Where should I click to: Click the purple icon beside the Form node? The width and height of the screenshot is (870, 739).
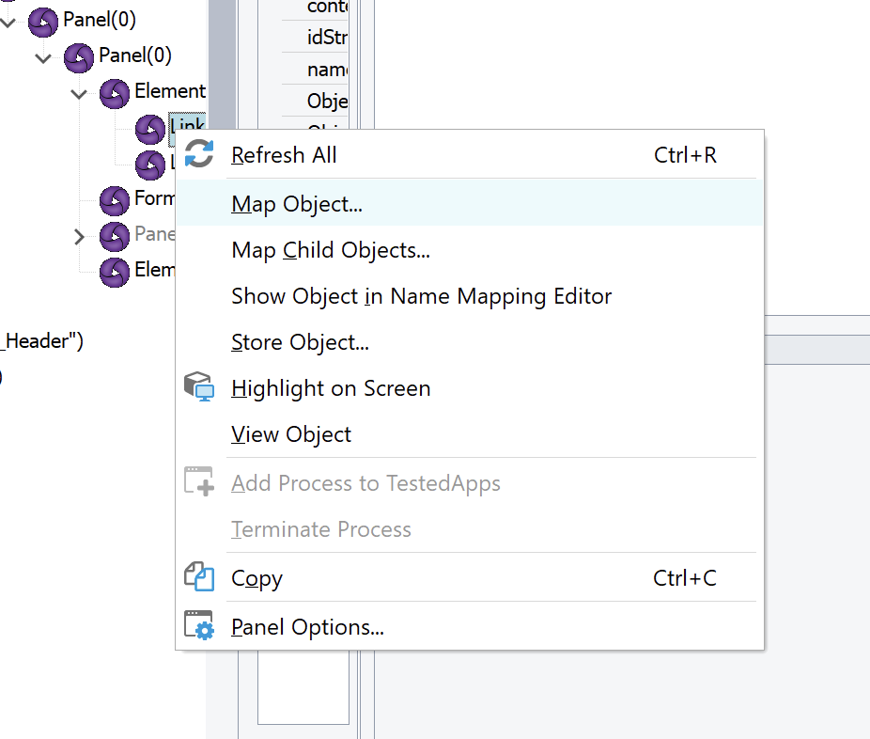pyautogui.click(x=115, y=199)
